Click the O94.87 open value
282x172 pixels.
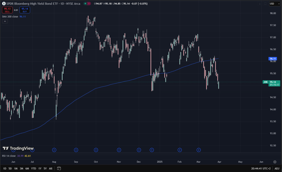pos(98,4)
